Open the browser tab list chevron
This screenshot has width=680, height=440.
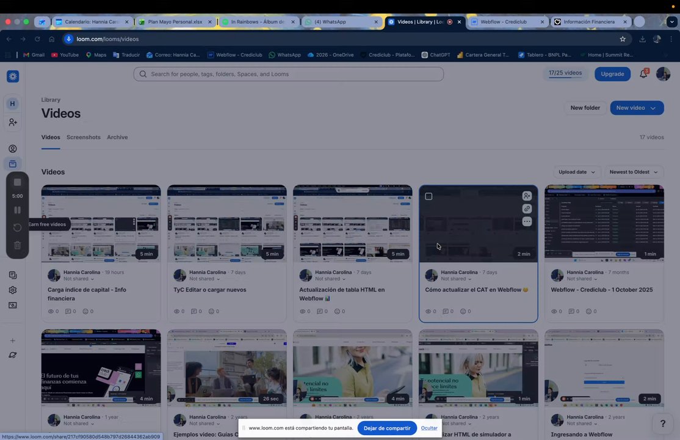point(672,22)
